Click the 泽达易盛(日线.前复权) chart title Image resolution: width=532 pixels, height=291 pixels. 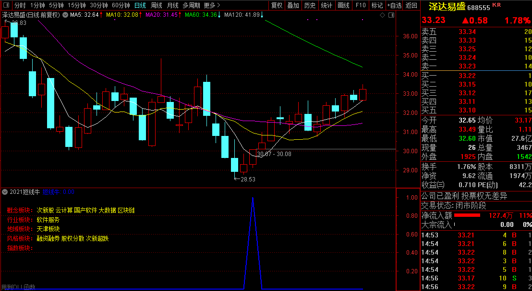(31, 15)
